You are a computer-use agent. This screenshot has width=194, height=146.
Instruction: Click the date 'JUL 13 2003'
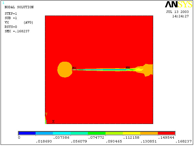(177, 12)
